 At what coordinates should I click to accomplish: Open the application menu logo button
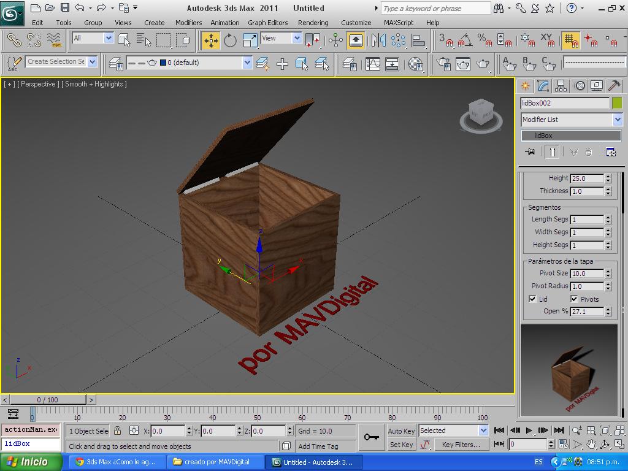[x=12, y=14]
